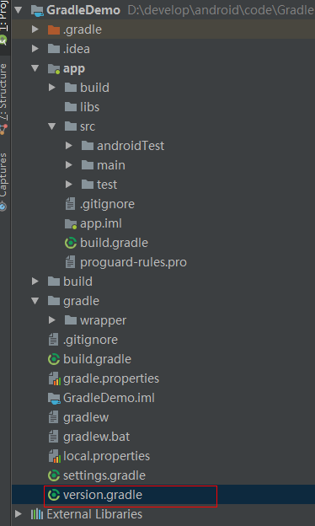315x526 pixels.
Task: Click the main folder icon
Action: (x=87, y=165)
